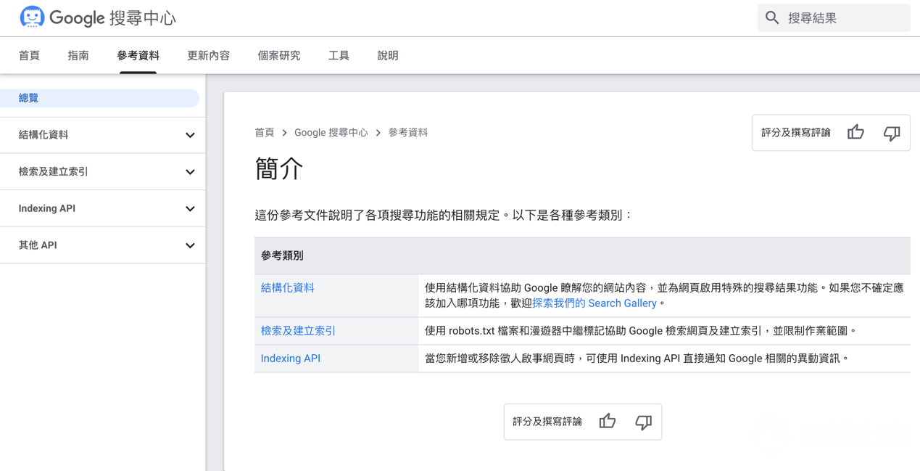
Task: Expand the 結構化資料 sidebar section
Action: (x=190, y=135)
